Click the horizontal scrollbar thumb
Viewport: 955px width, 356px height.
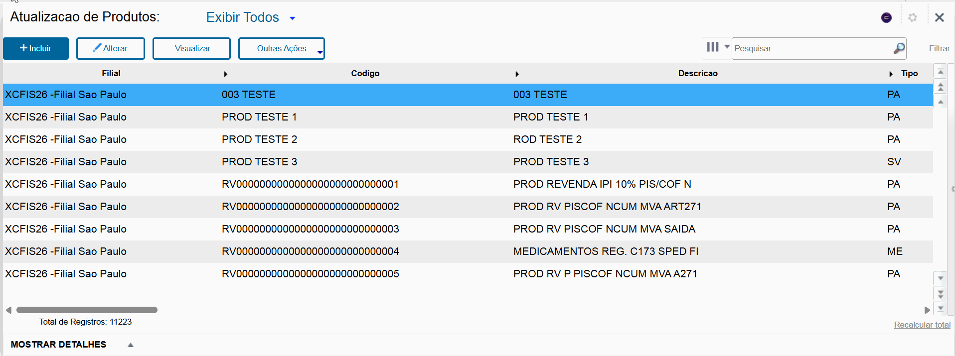pyautogui.click(x=87, y=310)
